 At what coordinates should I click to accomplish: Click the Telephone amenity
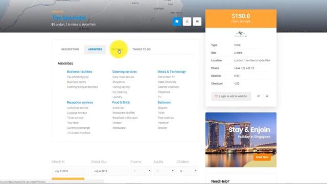pos(164,92)
